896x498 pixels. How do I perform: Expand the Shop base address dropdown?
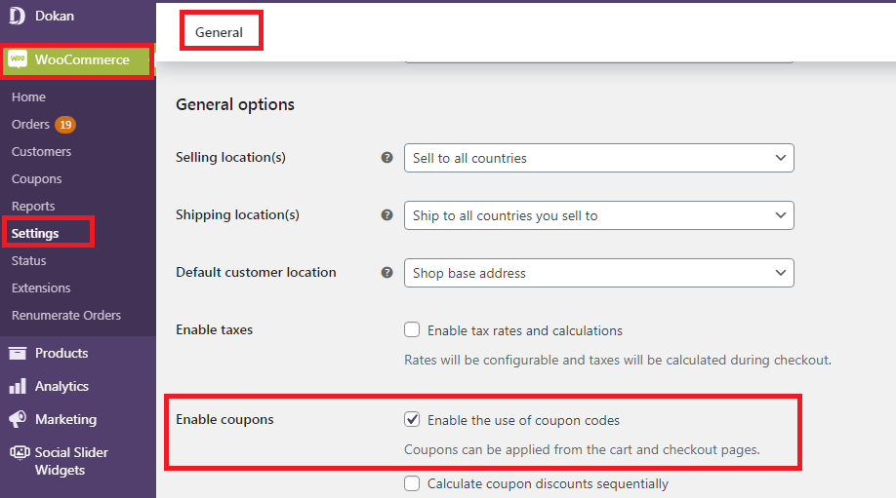click(599, 273)
